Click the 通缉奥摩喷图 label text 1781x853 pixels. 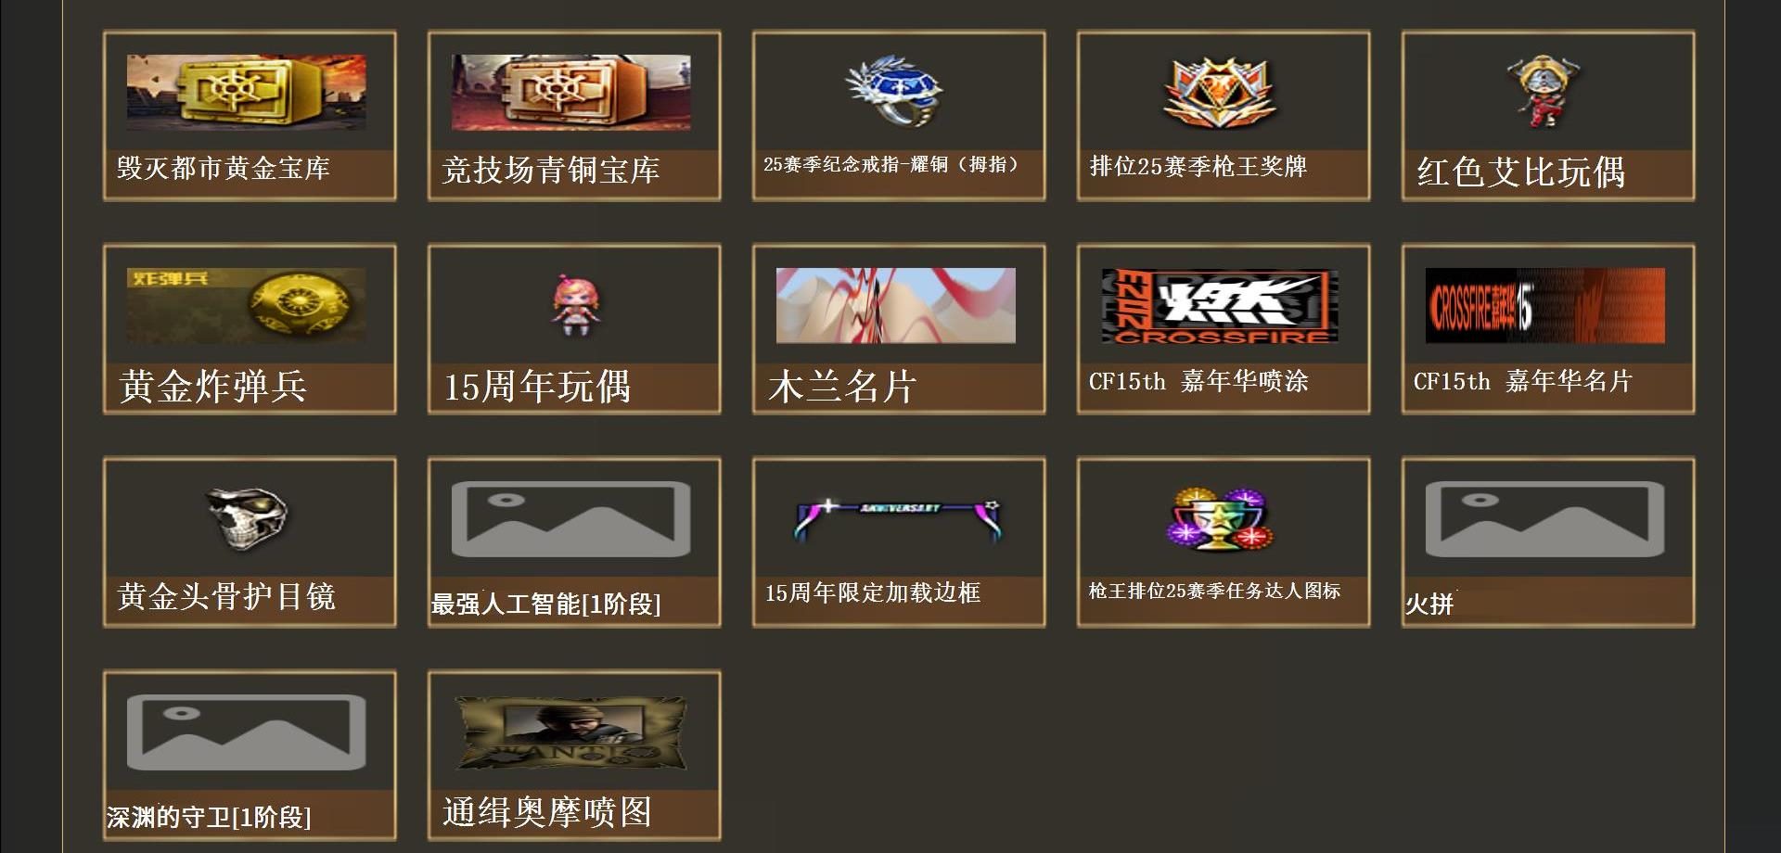pyautogui.click(x=547, y=811)
